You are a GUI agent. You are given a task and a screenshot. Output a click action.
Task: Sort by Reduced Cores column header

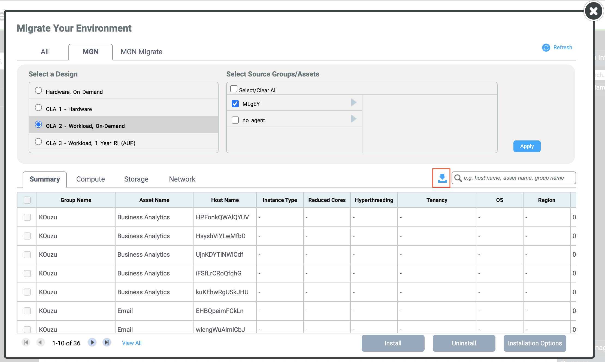pyautogui.click(x=327, y=200)
